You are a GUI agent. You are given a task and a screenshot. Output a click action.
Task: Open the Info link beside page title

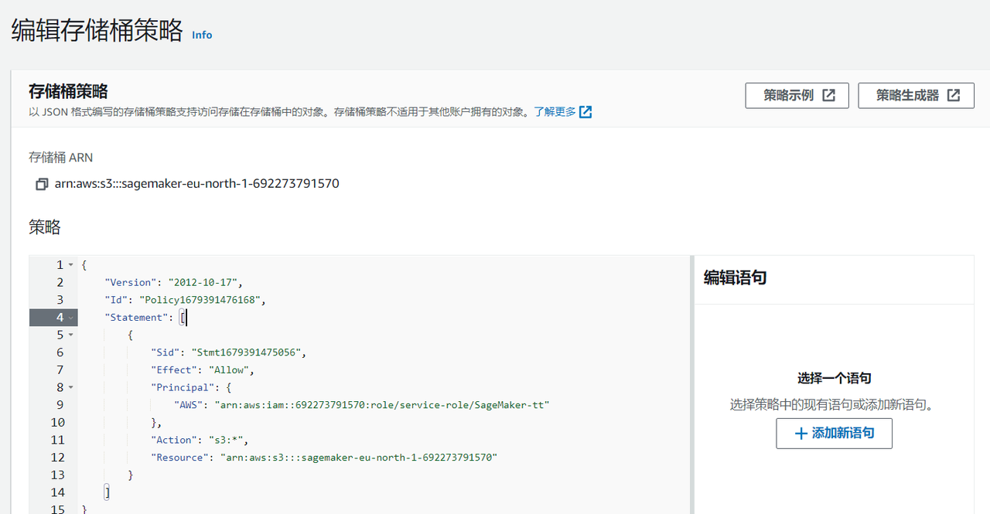point(202,35)
